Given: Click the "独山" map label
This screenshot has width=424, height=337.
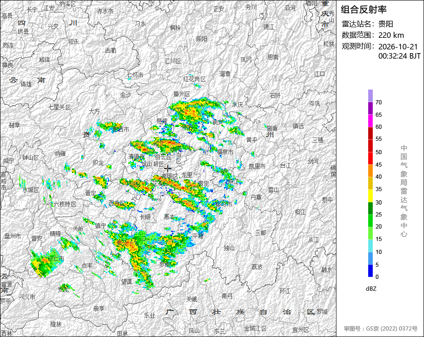Looking at the screenshot, I should click(229, 248).
